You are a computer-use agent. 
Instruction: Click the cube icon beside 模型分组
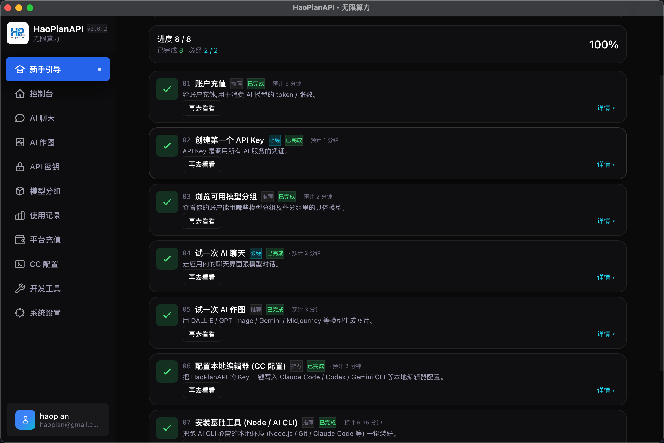point(20,191)
